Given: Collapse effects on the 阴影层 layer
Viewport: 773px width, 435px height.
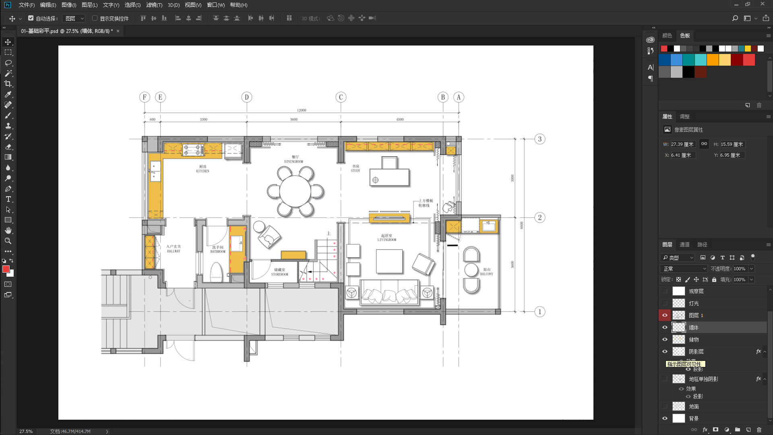Looking at the screenshot, I should [x=765, y=352].
